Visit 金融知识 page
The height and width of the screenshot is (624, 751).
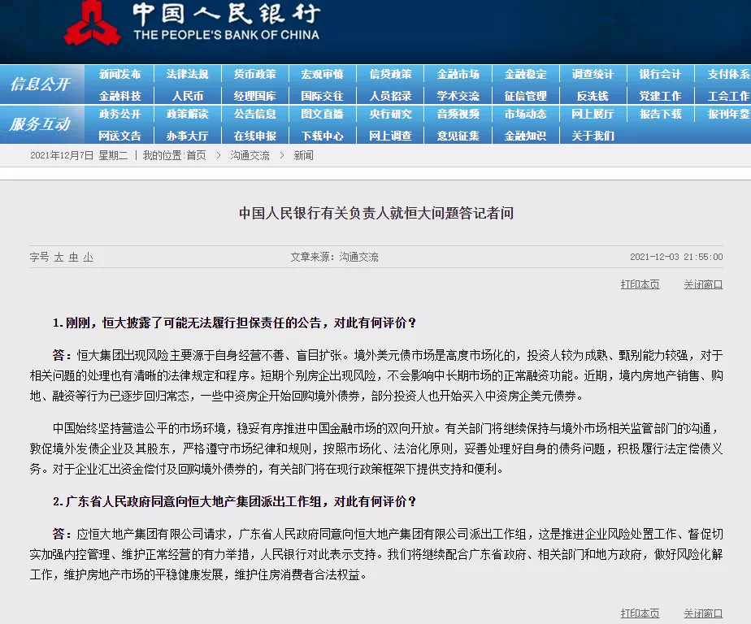525,136
